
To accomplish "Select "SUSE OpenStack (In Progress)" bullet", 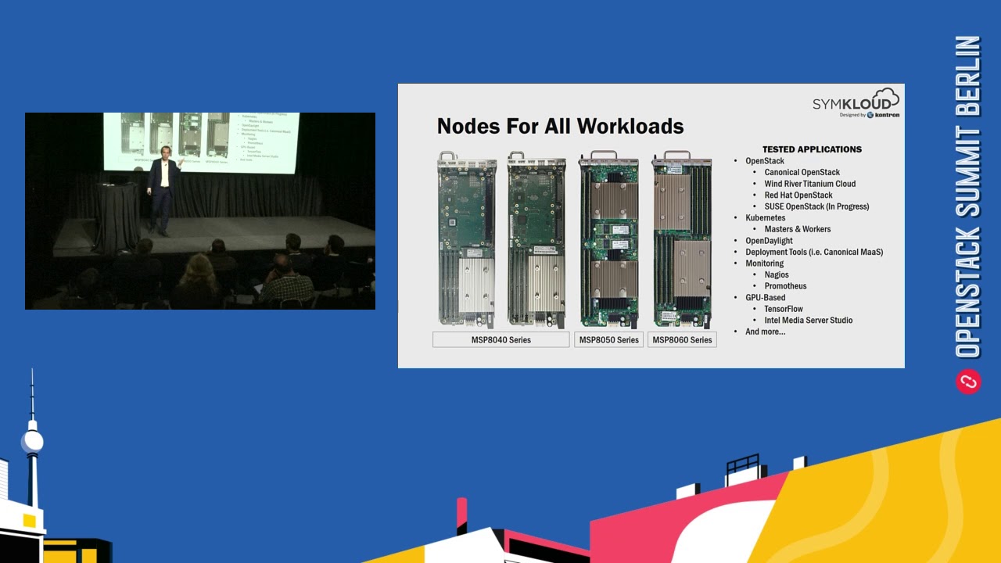I will click(817, 206).
